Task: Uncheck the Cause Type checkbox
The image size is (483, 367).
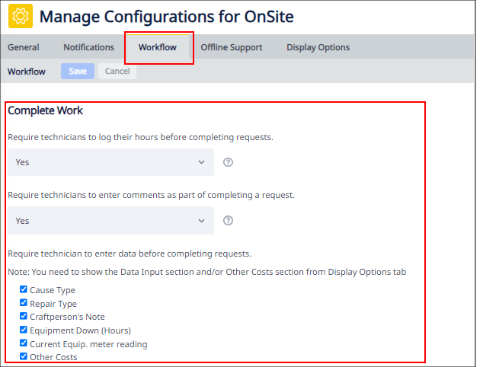Action: (24, 289)
